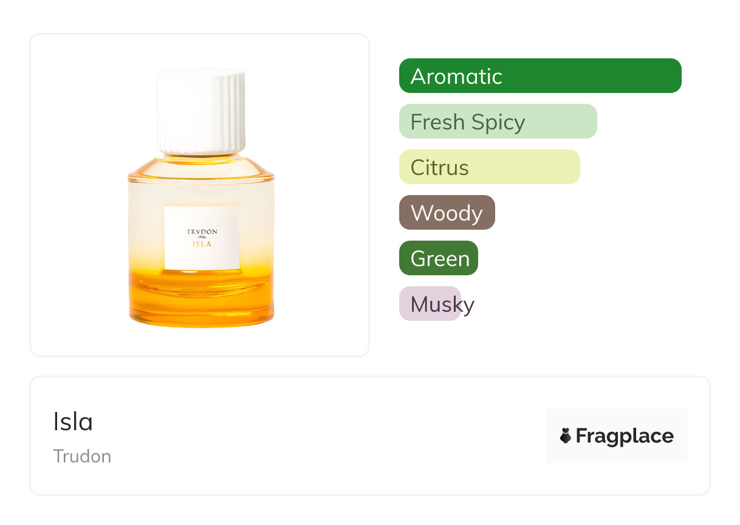Click the Citrus accord bar
Image resolution: width=740 pixels, height=525 pixels.
click(x=489, y=167)
